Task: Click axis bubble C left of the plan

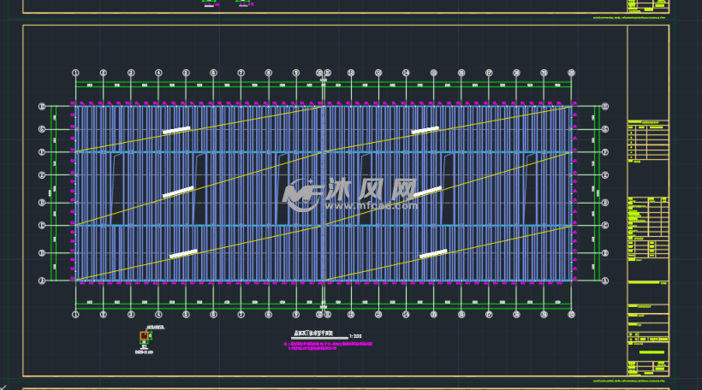Action: click(42, 226)
